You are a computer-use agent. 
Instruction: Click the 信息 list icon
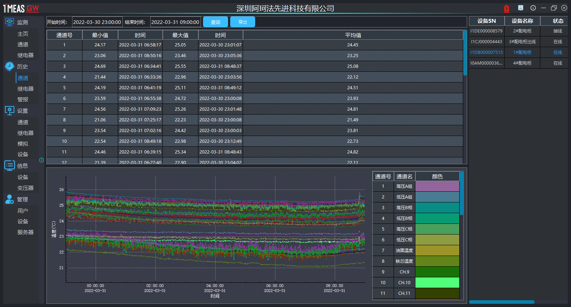(x=10, y=166)
